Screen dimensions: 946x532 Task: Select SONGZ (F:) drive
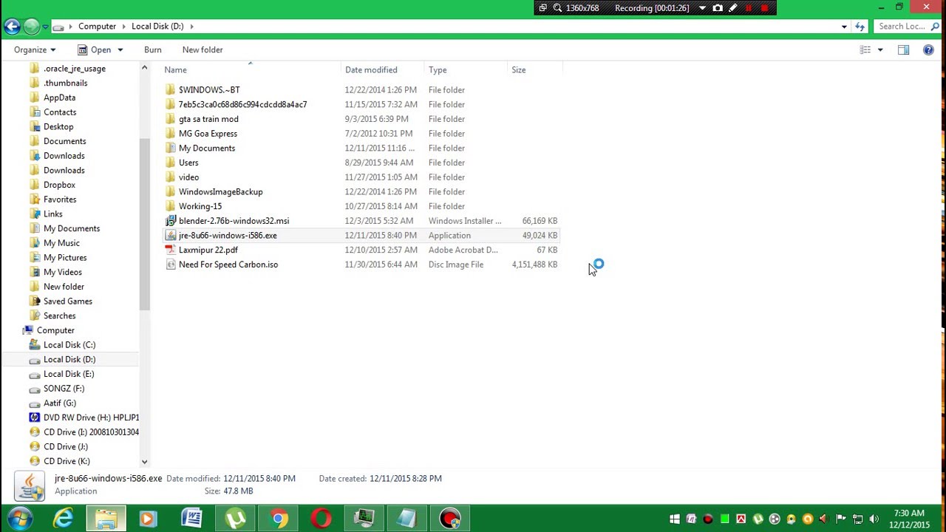click(64, 389)
